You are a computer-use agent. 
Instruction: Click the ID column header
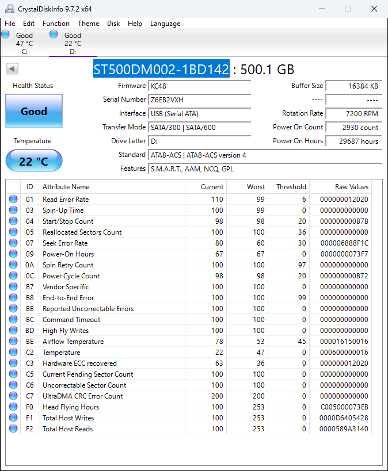pos(29,187)
